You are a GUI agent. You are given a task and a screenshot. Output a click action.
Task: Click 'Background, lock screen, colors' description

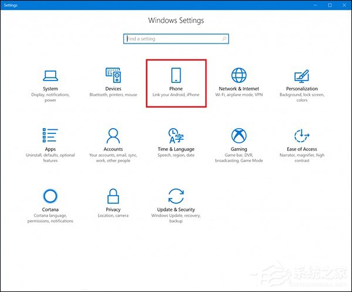pyautogui.click(x=302, y=98)
